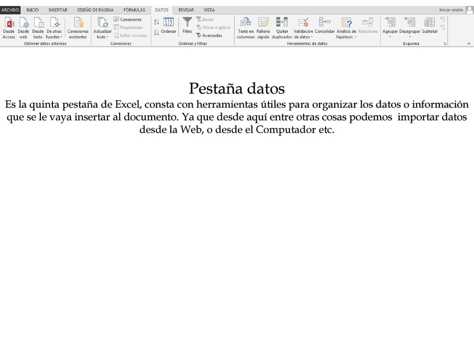Click Volver a aplicar
The width and height of the screenshot is (474, 355).
tap(213, 27)
